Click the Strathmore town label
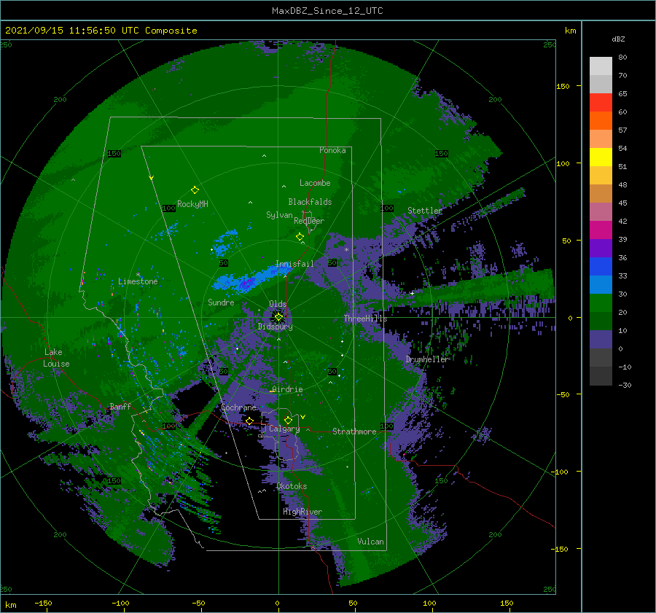The width and height of the screenshot is (656, 613). pos(354,432)
